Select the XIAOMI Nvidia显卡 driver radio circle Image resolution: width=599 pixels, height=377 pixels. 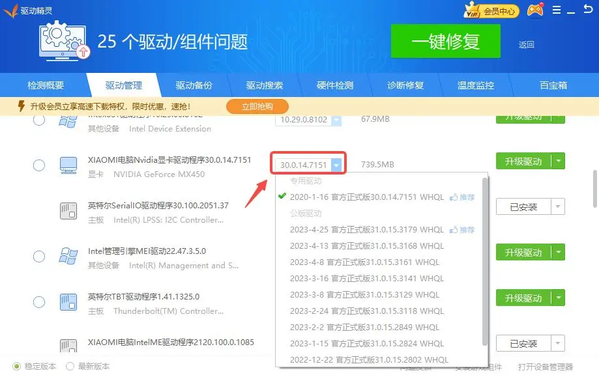tap(39, 165)
